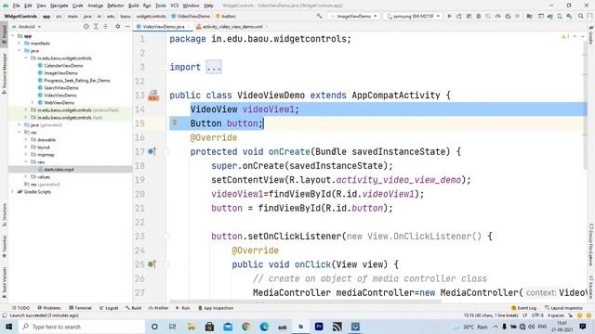This screenshot has height=334, width=595.
Task: Click the Windows Start button
Action: (8, 327)
